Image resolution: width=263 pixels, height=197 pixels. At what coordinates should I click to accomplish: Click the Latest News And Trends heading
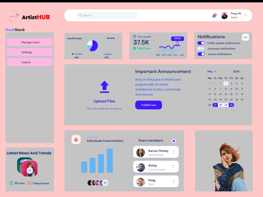[x=29, y=153]
